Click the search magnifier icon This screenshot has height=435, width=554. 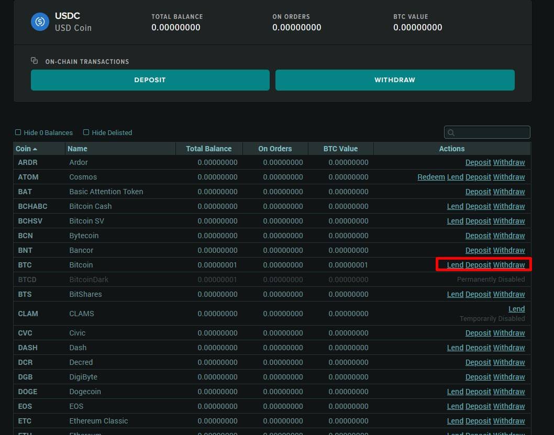click(451, 133)
